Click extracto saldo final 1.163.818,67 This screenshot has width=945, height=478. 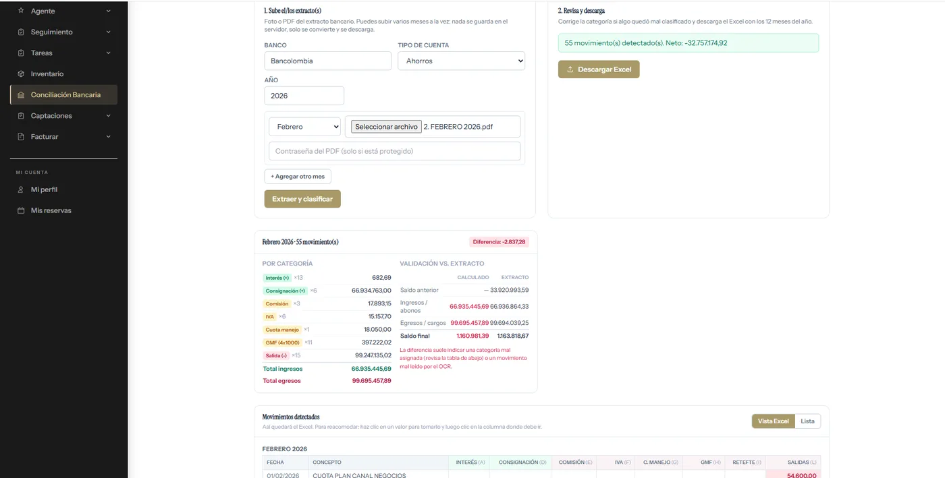tap(513, 336)
